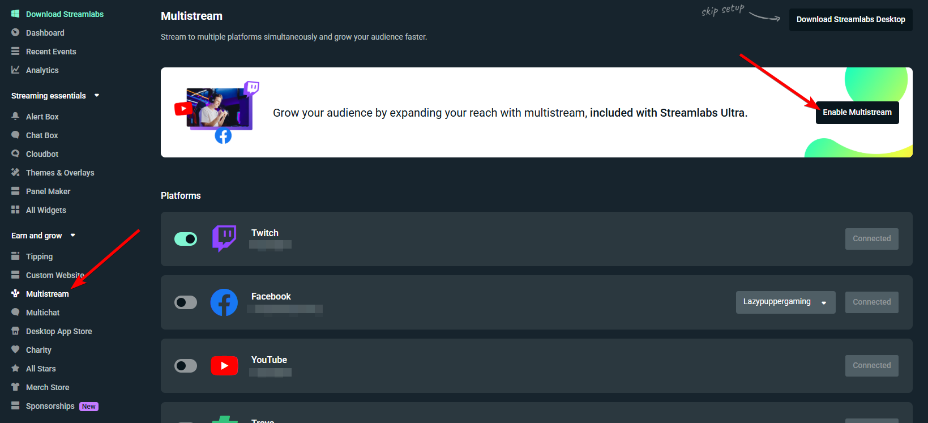
Task: Click the YouTube logo icon
Action: (224, 366)
